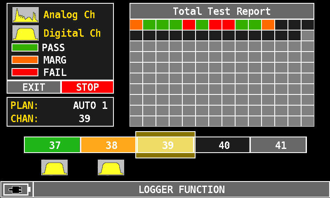Select channel 41 in the channel strip
Screen dimensions: 330x198
278,145
